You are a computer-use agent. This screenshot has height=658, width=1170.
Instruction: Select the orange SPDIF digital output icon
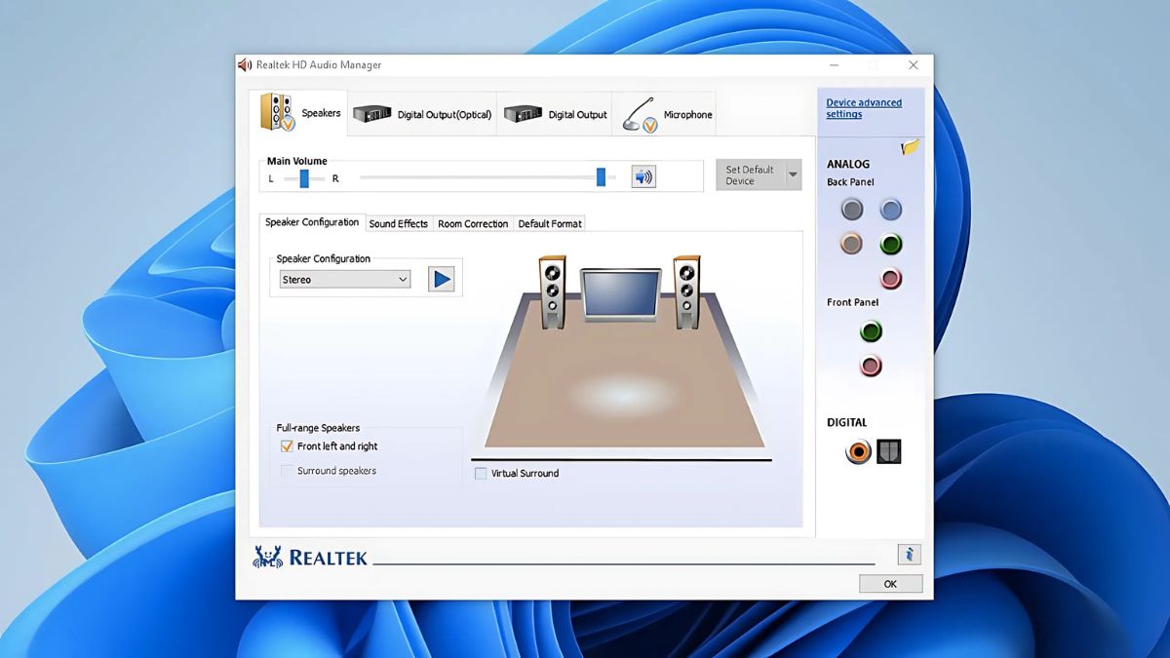[857, 451]
